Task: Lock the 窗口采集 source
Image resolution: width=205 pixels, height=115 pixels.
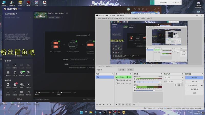Action: point(130,84)
